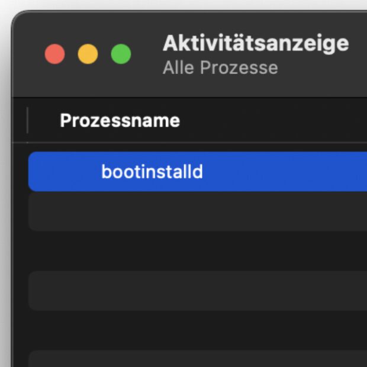Click title bar gap between green button and title
Image resolution: width=367 pixels, height=367 pixels.
pos(146,54)
